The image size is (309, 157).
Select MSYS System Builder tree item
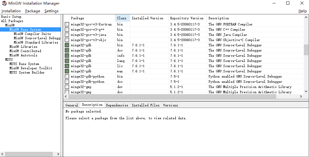pos(27,72)
